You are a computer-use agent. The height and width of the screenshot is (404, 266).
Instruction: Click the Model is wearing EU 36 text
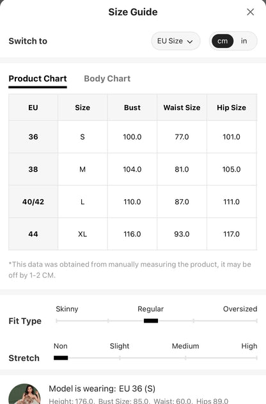[102, 389]
